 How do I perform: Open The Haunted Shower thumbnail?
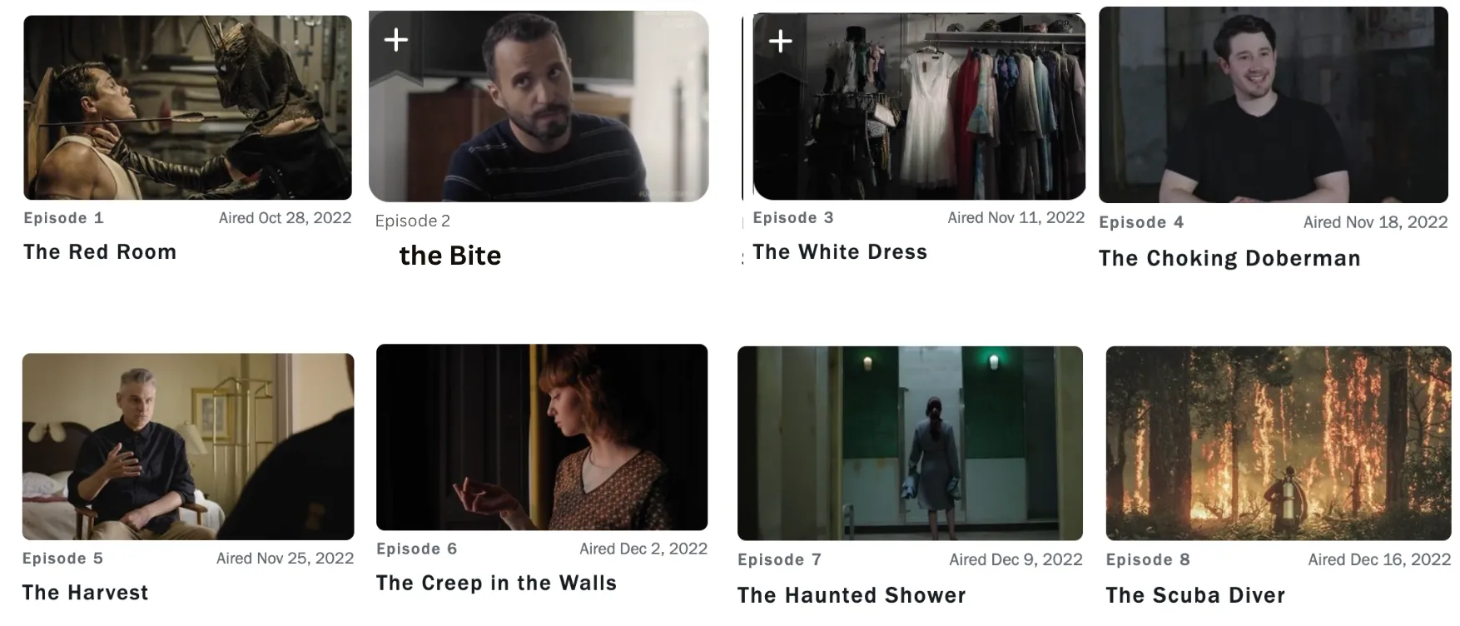click(x=910, y=443)
